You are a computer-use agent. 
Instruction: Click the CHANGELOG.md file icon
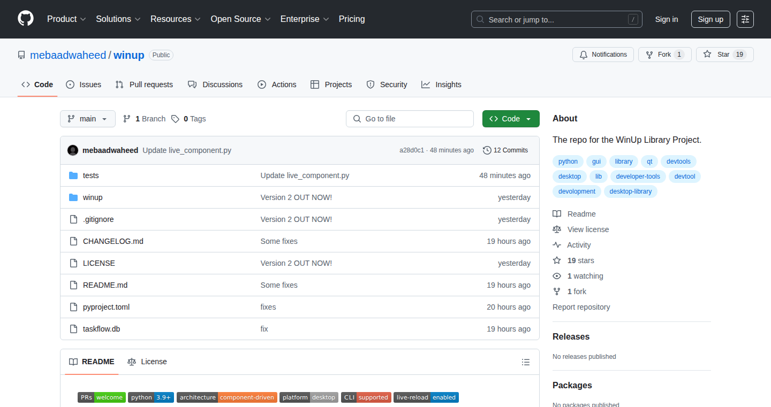[x=73, y=241]
